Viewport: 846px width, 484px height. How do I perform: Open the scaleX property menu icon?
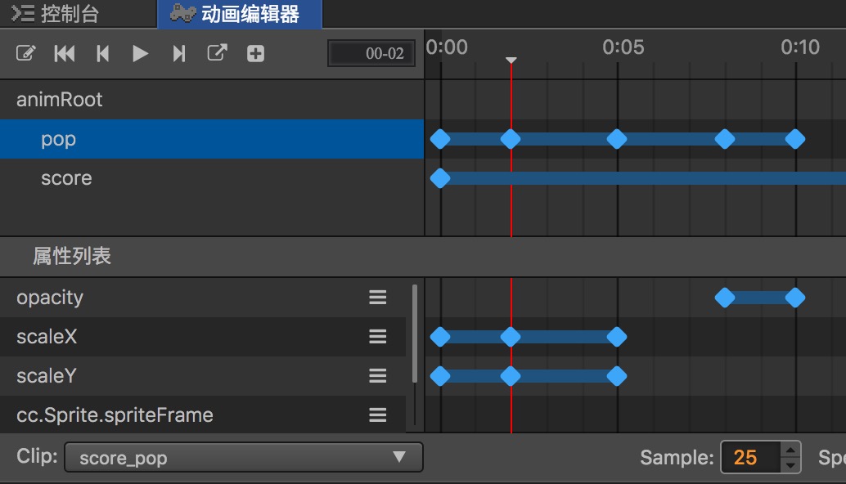tap(378, 336)
